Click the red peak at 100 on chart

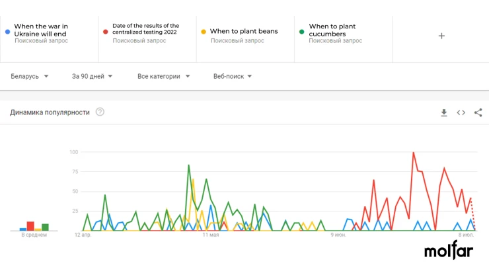413,153
